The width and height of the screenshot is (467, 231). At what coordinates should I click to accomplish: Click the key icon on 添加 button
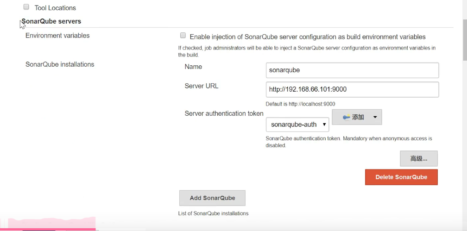[x=347, y=117]
